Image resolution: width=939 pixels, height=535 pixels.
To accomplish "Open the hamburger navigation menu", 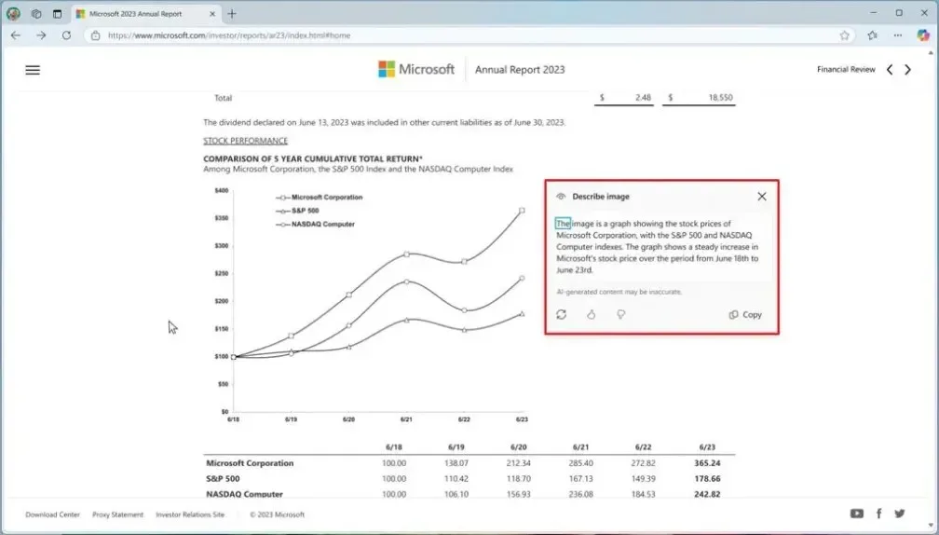I will [x=33, y=70].
